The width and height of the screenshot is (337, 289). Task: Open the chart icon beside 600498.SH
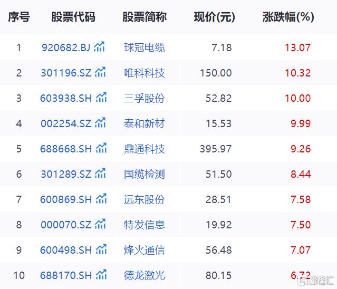[101, 249]
